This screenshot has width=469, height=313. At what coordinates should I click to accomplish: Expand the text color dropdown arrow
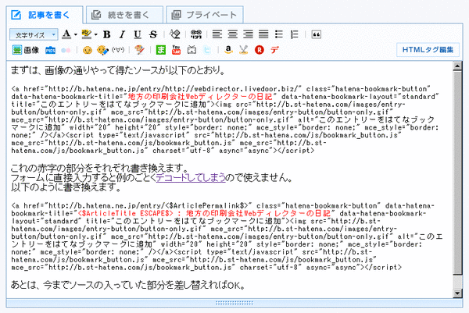(75, 34)
